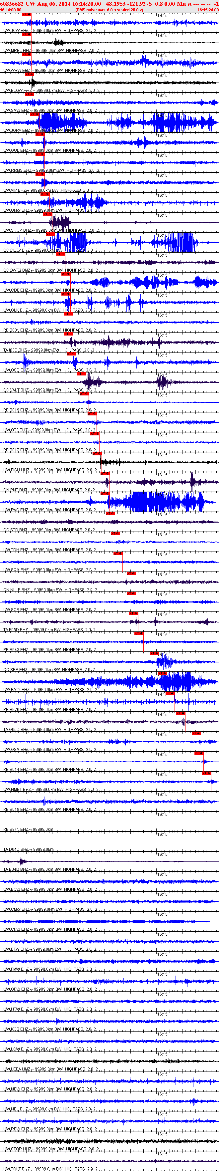Viewport: 219px width, 1171px height.
Task: Click the 16:14:00.00 start time label
Action: pyautogui.click(x=10, y=10)
